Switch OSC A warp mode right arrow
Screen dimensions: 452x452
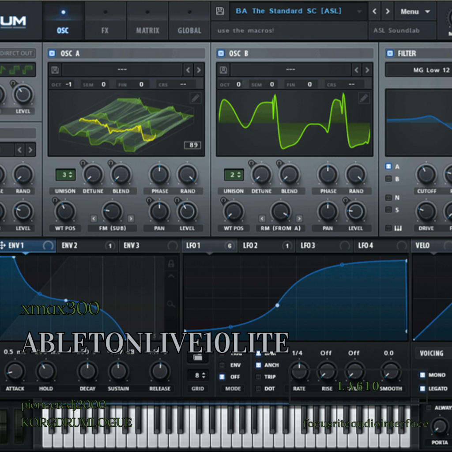pyautogui.click(x=131, y=218)
